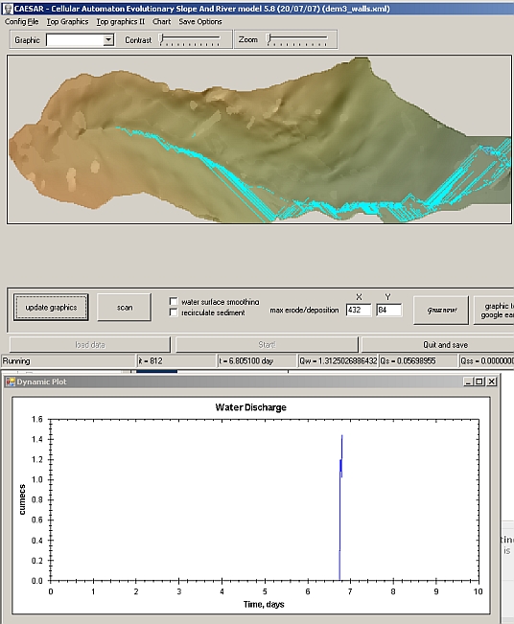This screenshot has width=514, height=624.
Task: Maximize the Dynamic Plot window
Action: pyautogui.click(x=479, y=381)
